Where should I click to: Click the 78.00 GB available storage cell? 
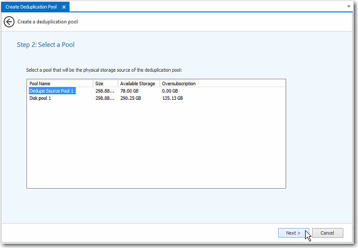coord(130,91)
